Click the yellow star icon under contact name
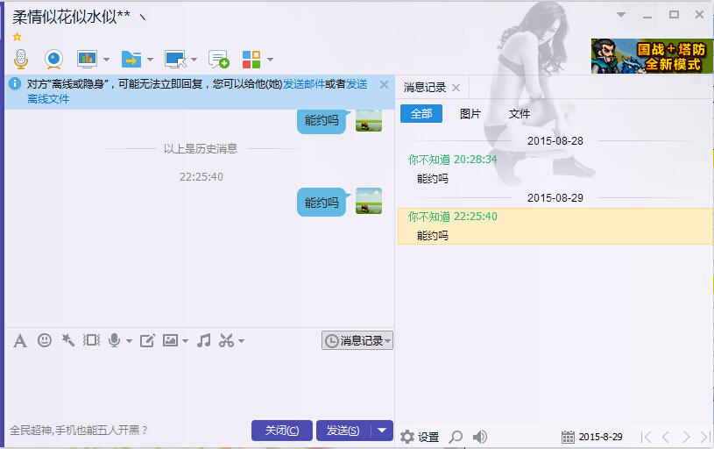Viewport: 714px width, 449px height. 17,37
